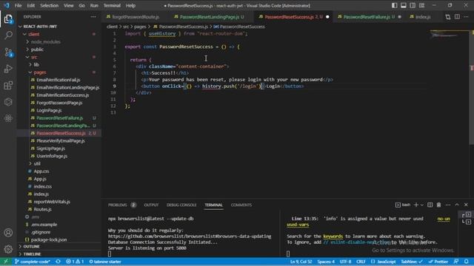474x266 pixels.
Task: Switch to the COMMENTS panel tab
Action: tap(241, 205)
